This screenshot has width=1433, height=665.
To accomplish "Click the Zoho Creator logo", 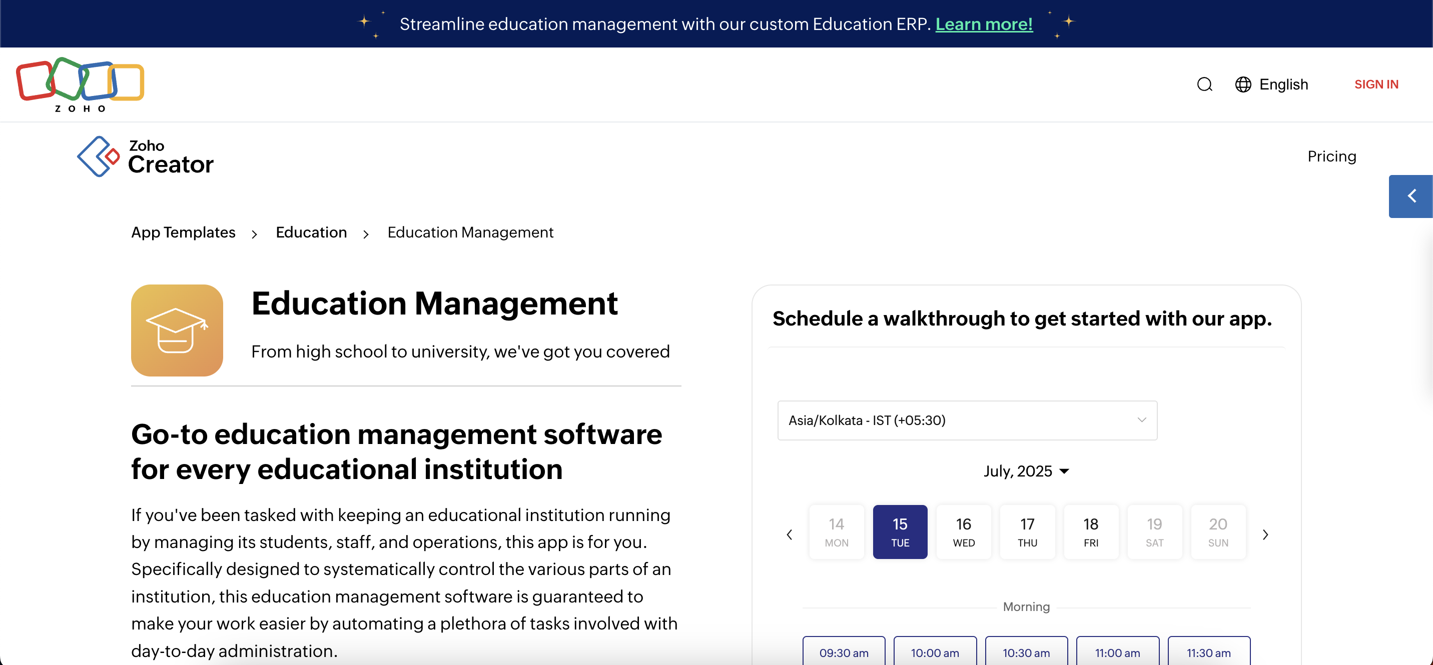I will coord(145,157).
